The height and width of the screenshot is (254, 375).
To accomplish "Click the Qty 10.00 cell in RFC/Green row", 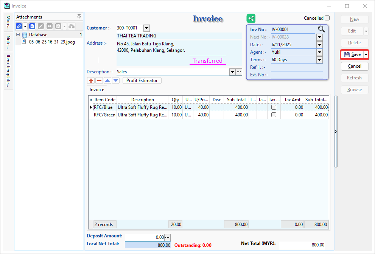I will (175, 115).
